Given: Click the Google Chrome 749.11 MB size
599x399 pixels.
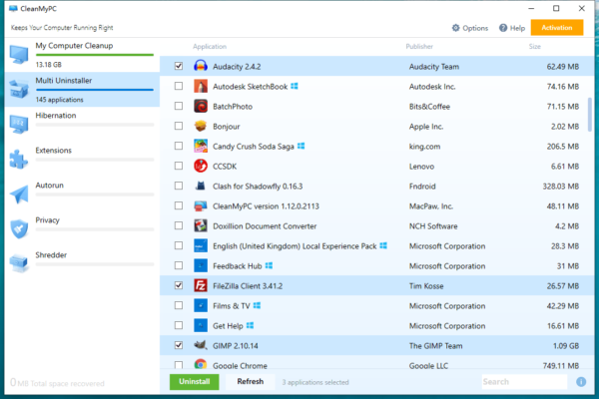Looking at the screenshot, I should (x=561, y=365).
